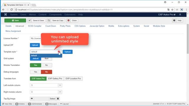Click Log out in the footer

(64, 104)
